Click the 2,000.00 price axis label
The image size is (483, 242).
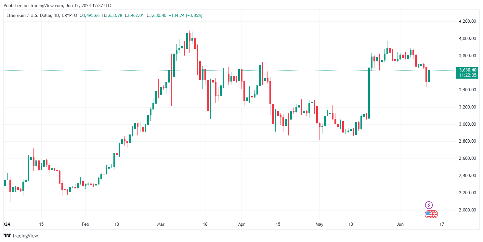(467, 210)
